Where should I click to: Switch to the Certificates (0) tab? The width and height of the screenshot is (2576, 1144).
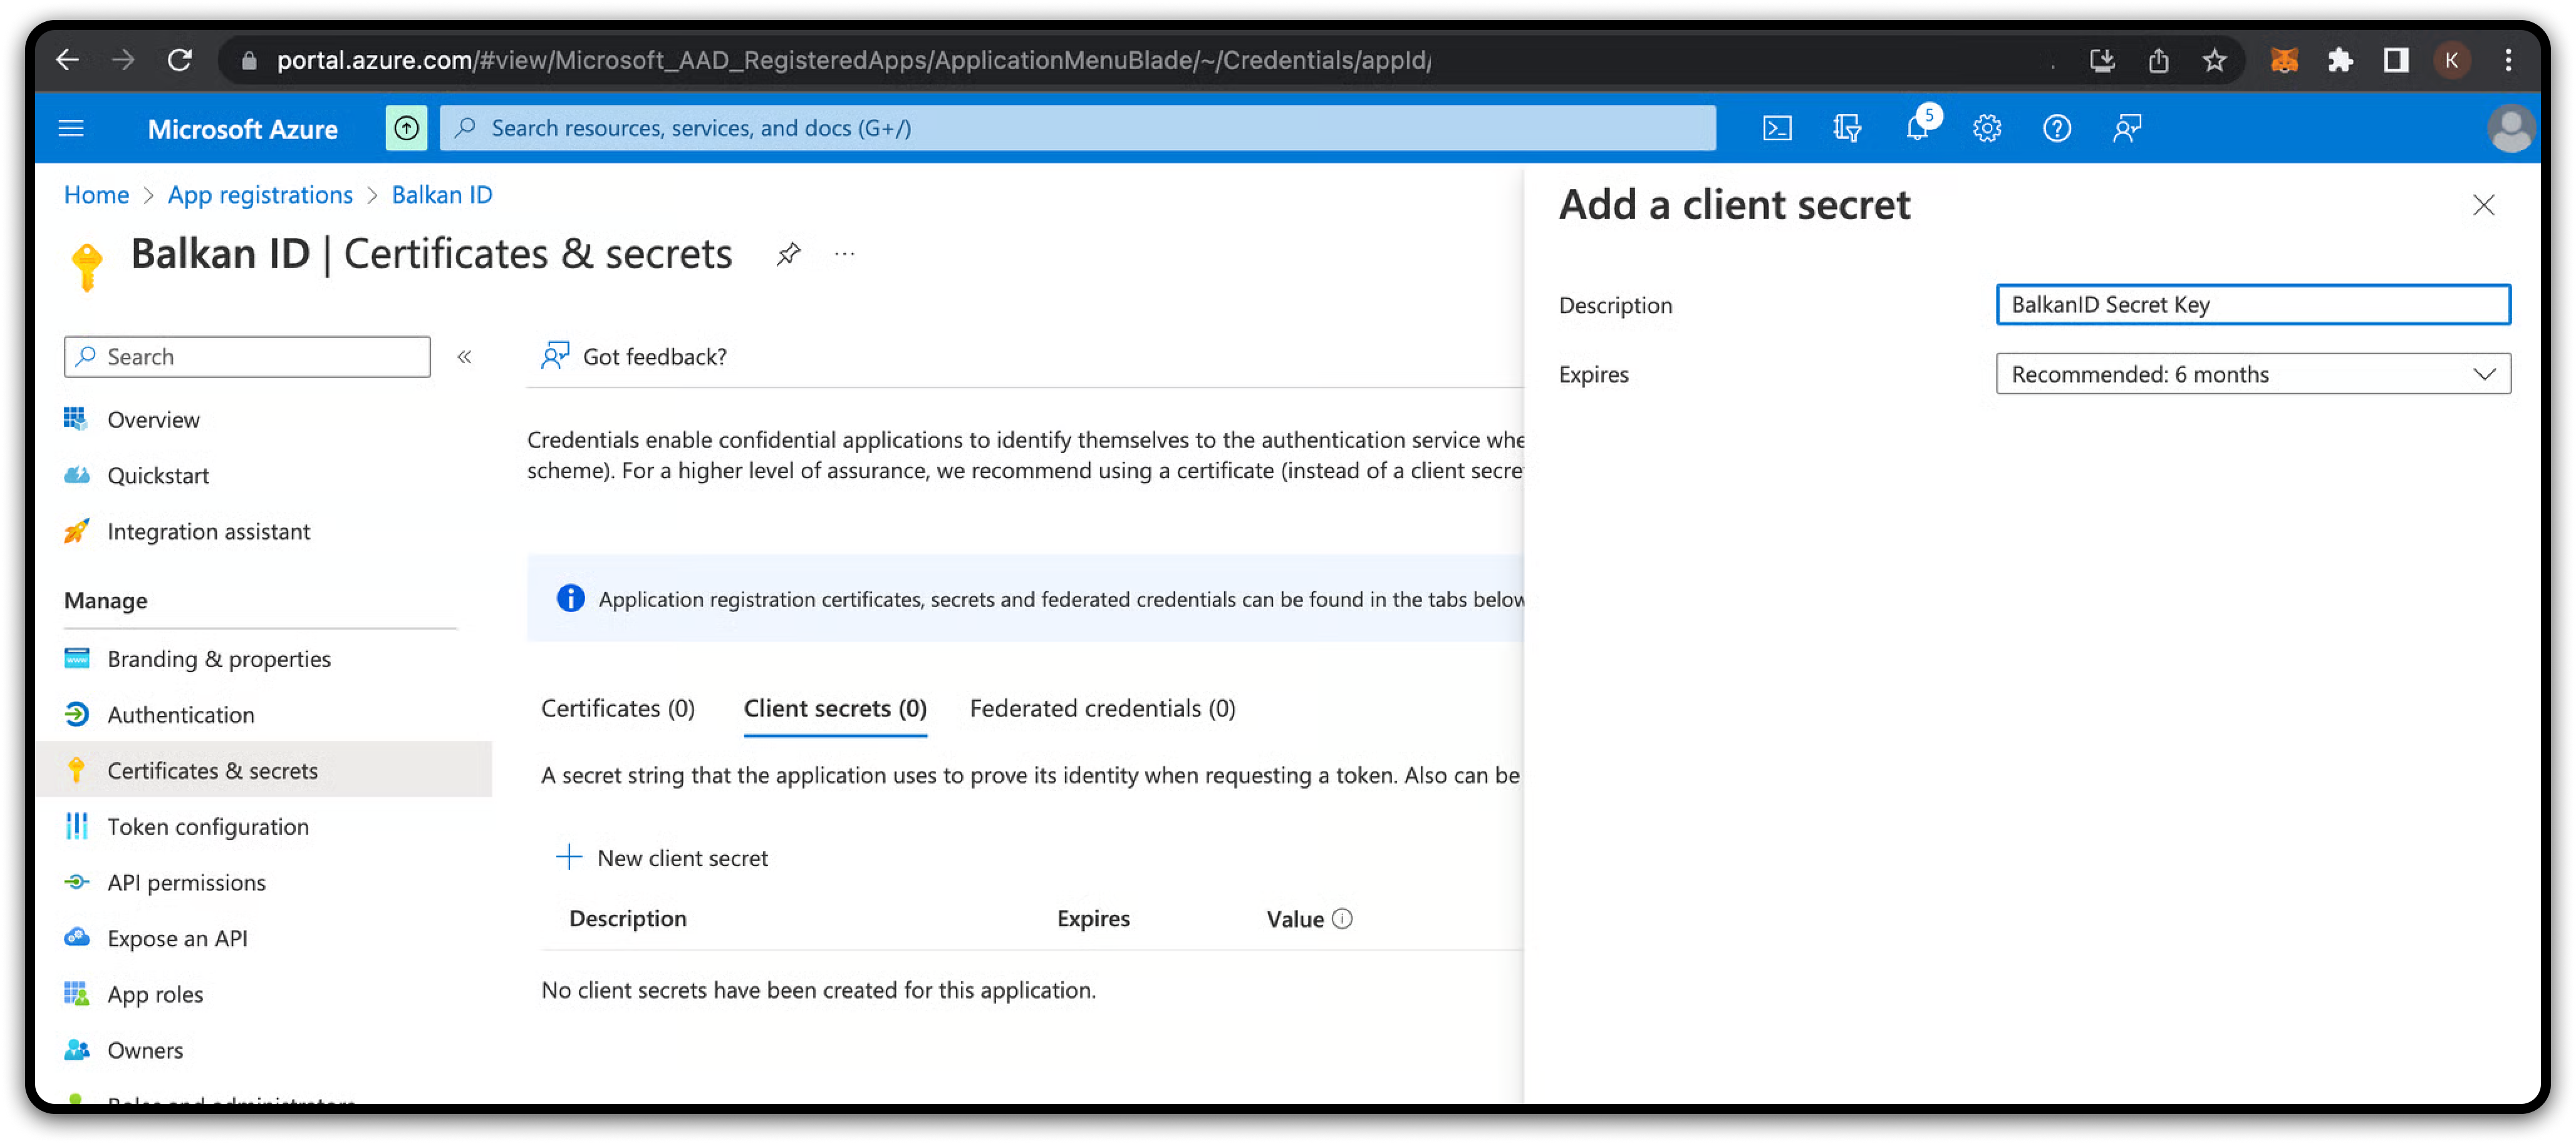click(x=617, y=708)
